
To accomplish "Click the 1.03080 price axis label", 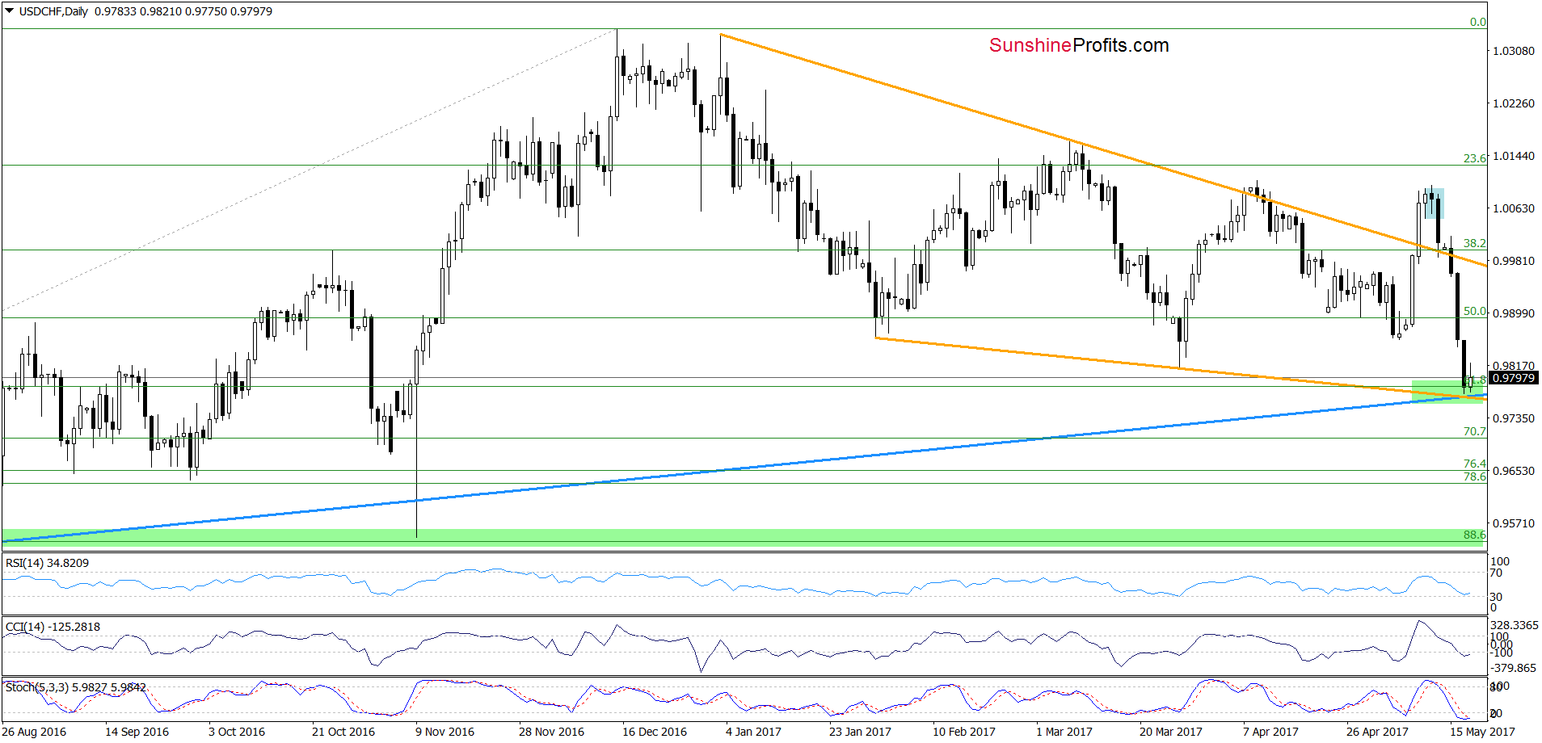I will (x=1513, y=51).
